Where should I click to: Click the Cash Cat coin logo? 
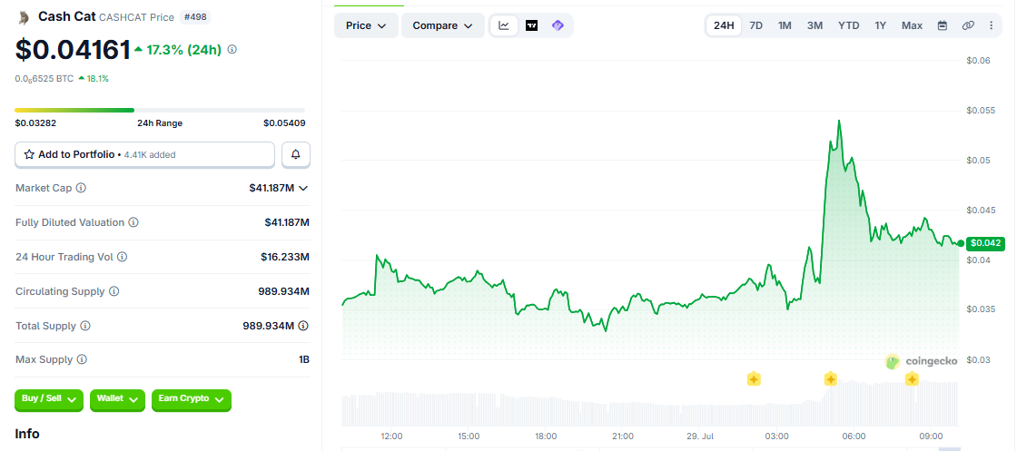click(24, 17)
